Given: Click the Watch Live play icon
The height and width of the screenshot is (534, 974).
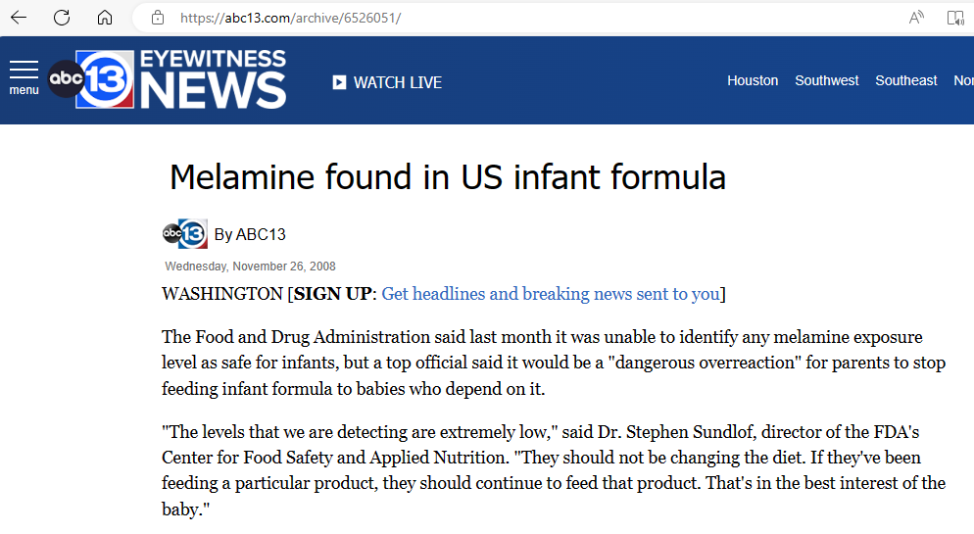Looking at the screenshot, I should tap(339, 82).
